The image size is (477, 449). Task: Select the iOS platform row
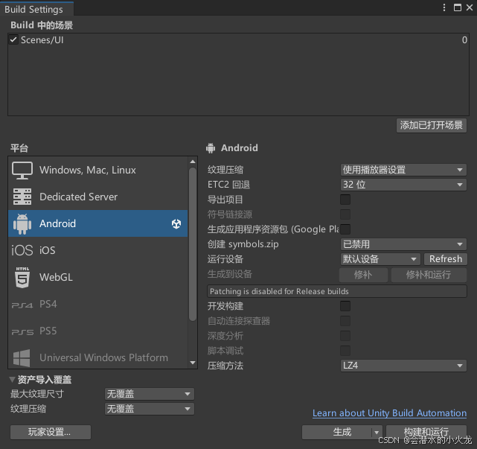(98, 250)
